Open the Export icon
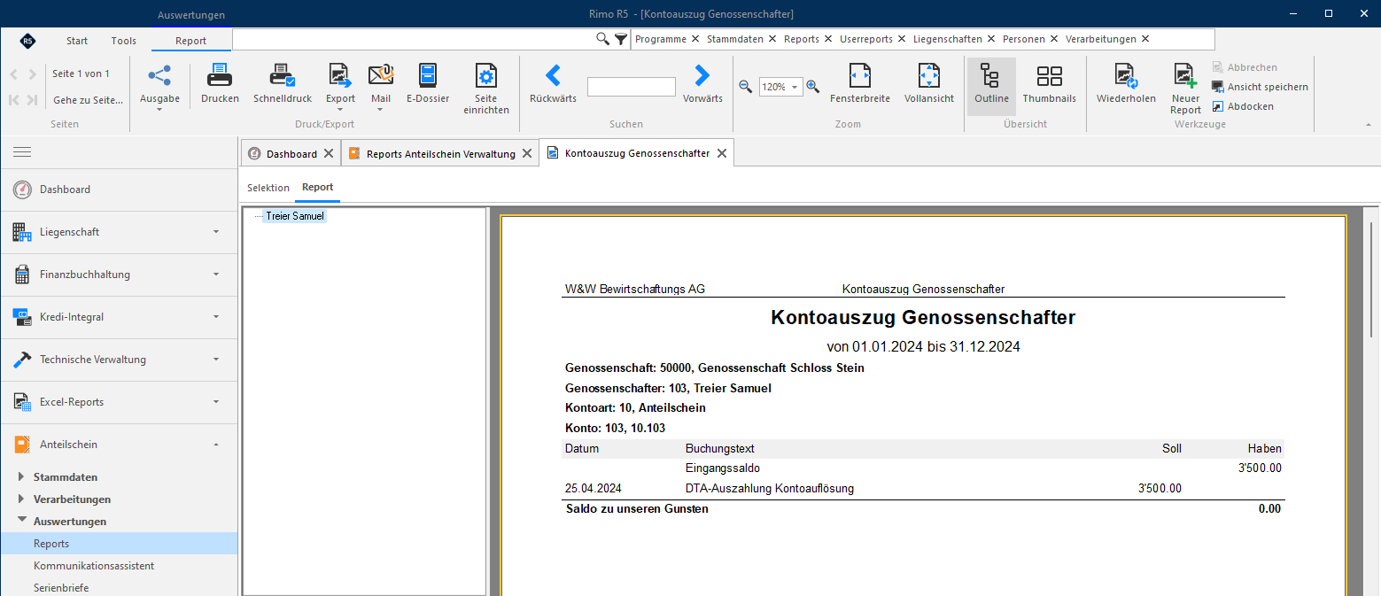This screenshot has width=1381, height=596. [340, 75]
